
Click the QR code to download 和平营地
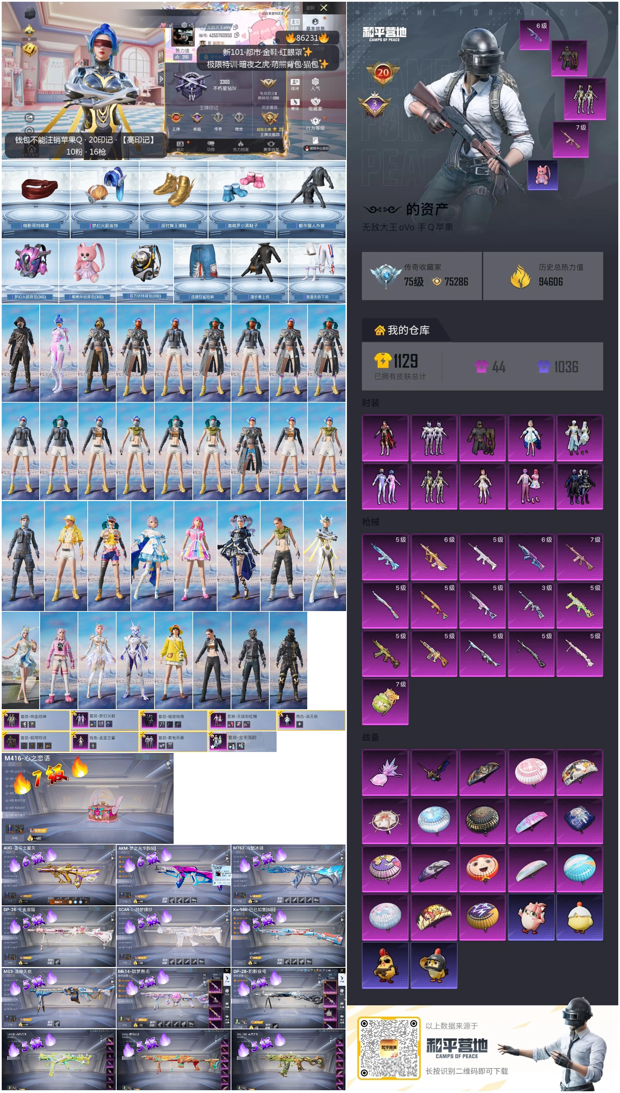tap(389, 1048)
